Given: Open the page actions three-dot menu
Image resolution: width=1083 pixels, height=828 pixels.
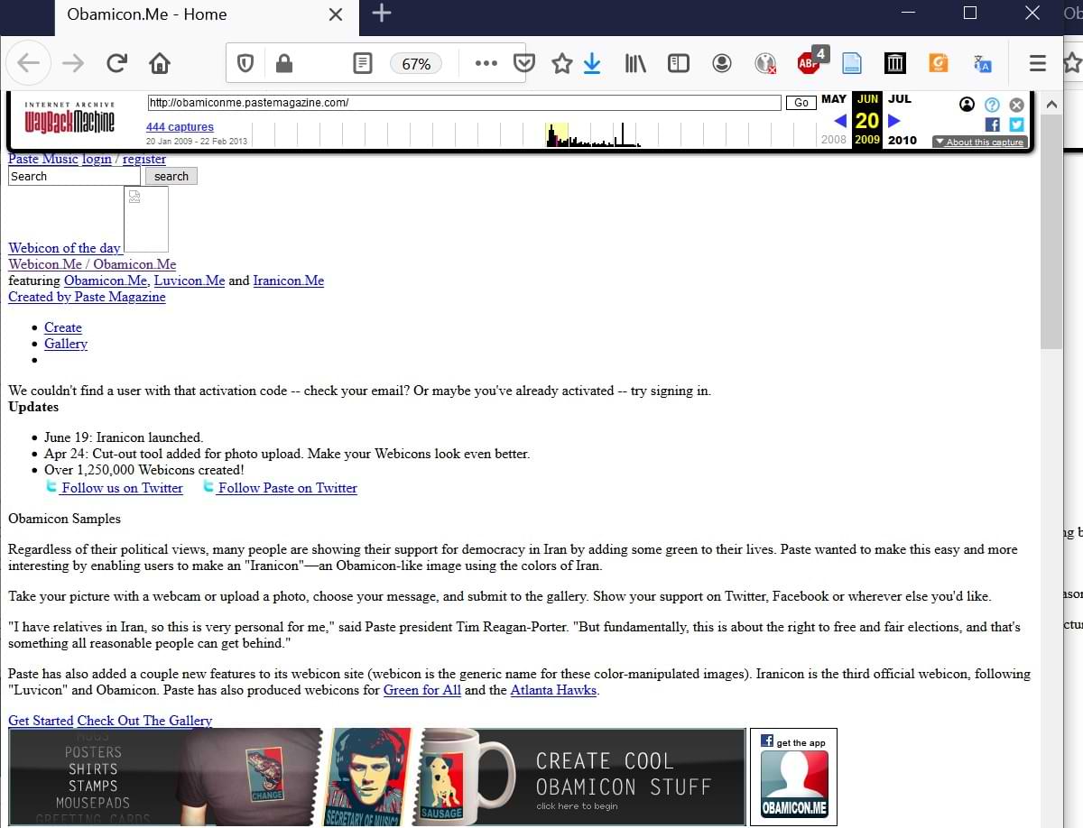Looking at the screenshot, I should tap(486, 63).
